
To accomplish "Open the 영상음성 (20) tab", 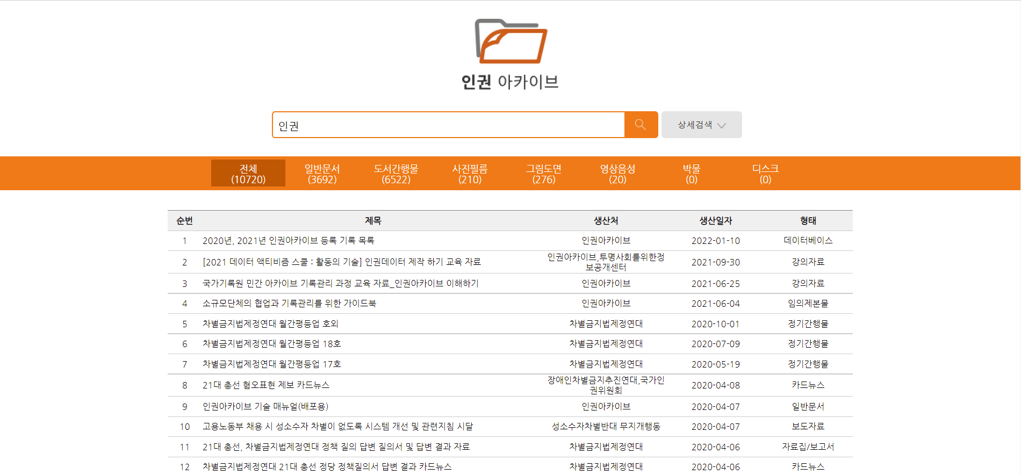I will click(x=617, y=174).
